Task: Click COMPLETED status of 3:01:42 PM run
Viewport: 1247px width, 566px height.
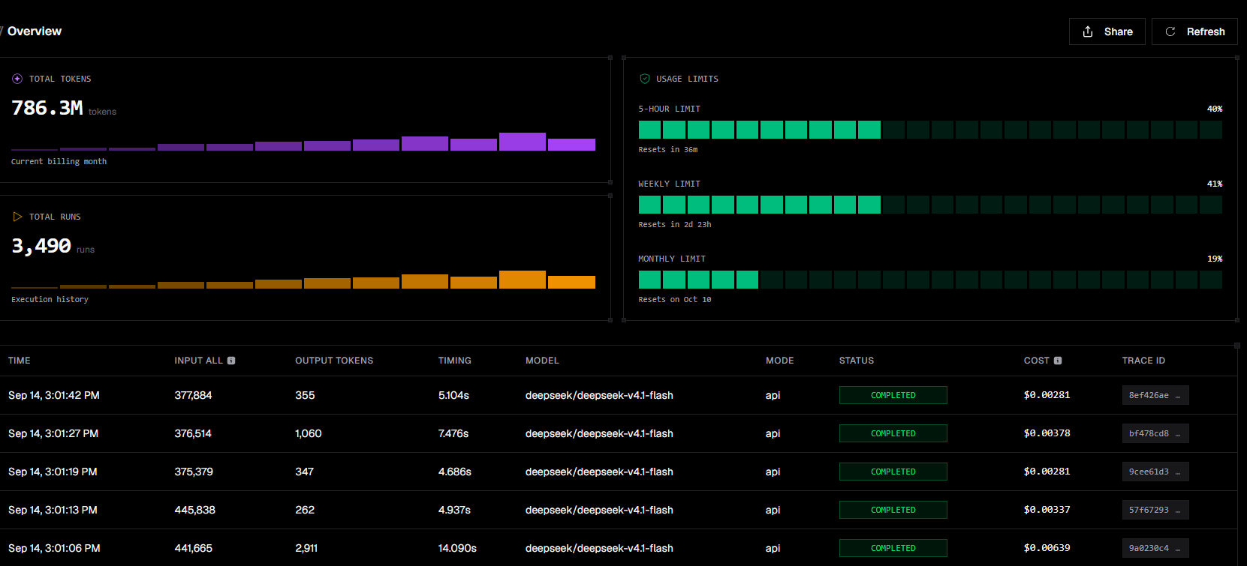Action: click(893, 395)
